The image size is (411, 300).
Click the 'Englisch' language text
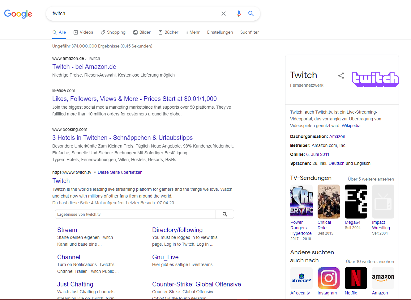tap(362, 163)
